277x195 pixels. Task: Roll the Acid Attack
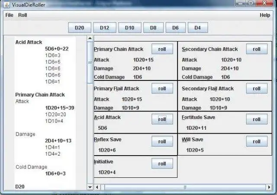[x=162, y=119]
